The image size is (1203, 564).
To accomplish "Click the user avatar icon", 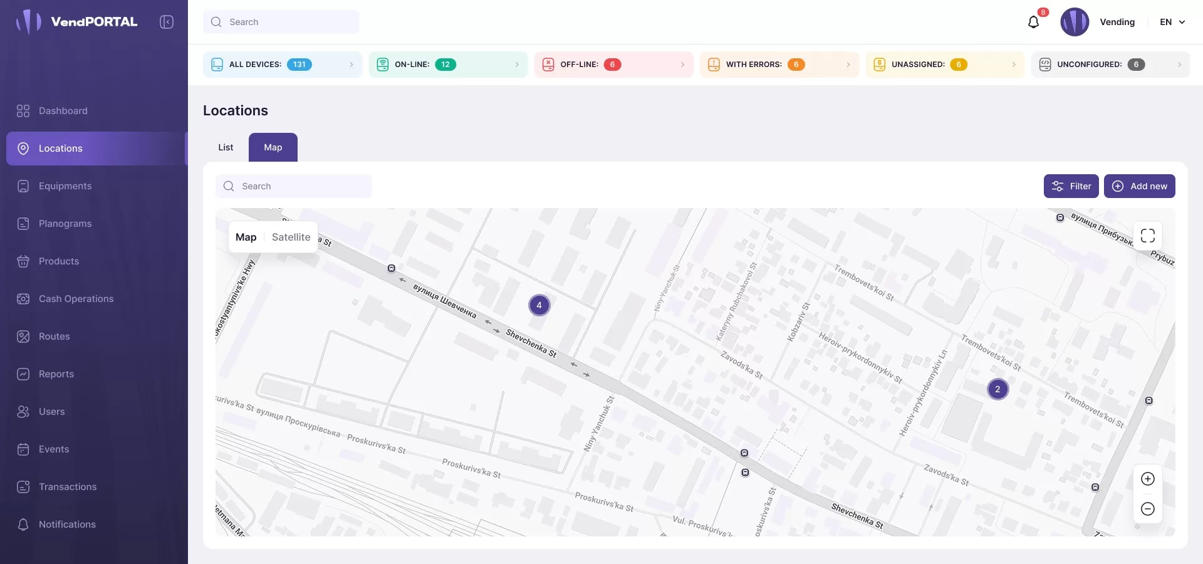I will pos(1075,22).
